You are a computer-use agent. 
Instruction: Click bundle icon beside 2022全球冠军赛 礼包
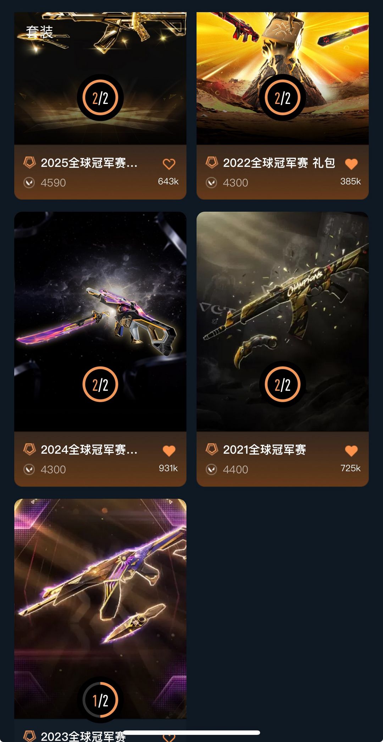212,163
